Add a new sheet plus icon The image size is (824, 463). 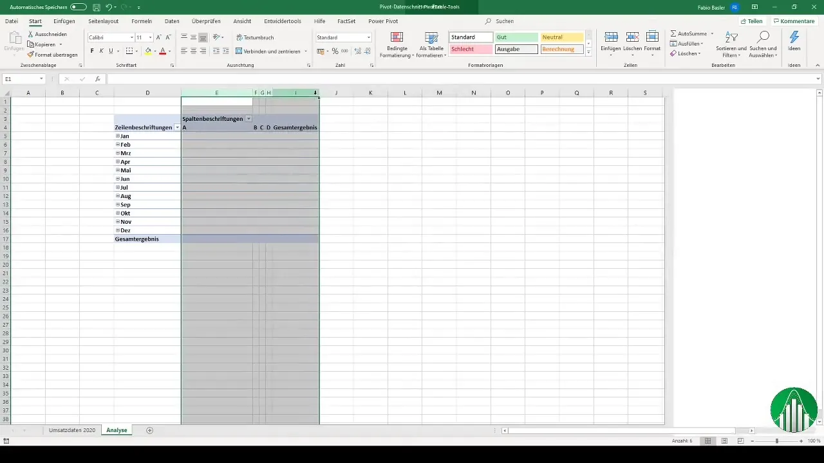click(150, 430)
